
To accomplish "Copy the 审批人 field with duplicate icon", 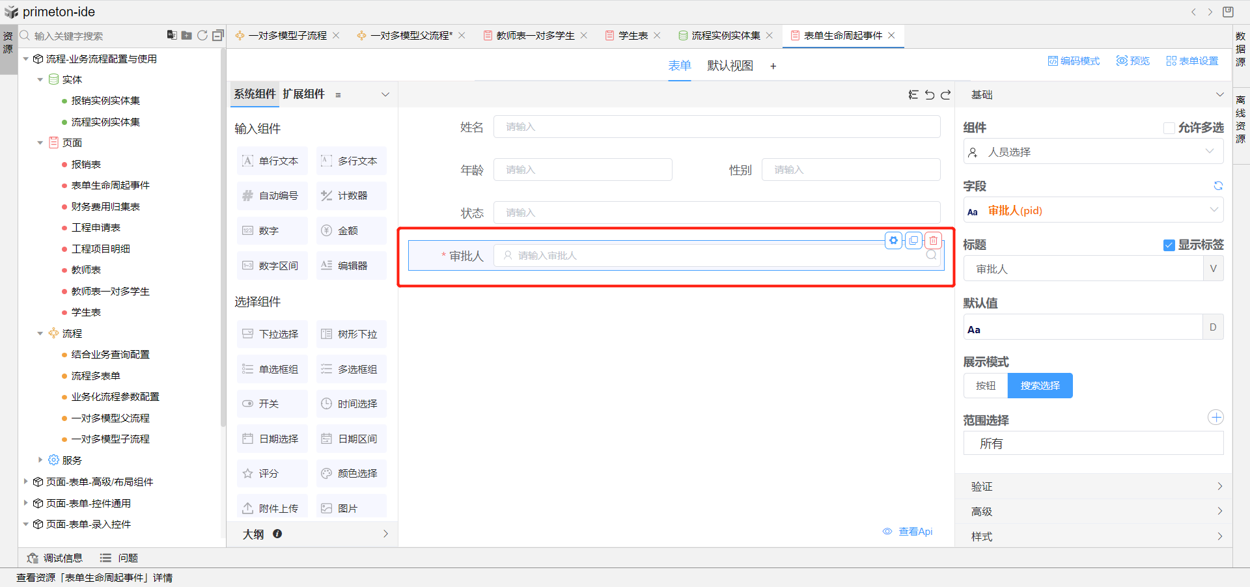I will click(913, 241).
